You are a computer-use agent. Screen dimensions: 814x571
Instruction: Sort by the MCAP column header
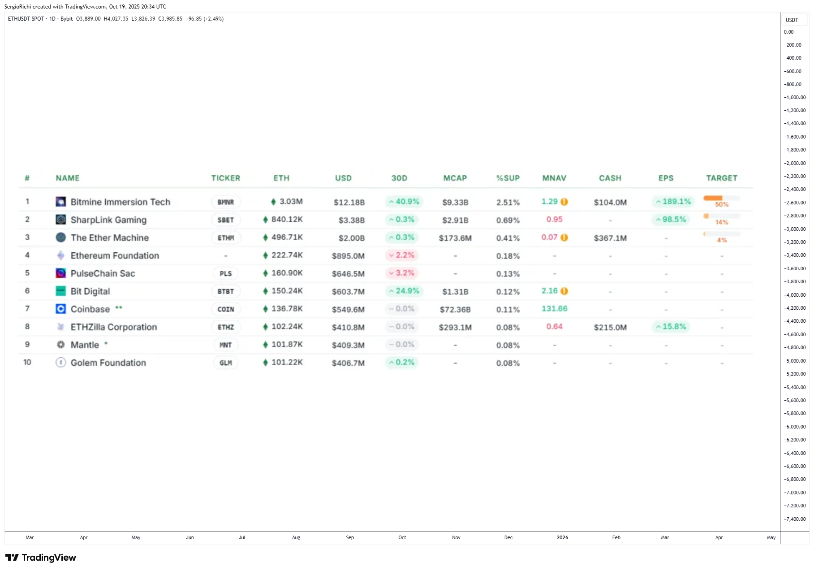[455, 178]
